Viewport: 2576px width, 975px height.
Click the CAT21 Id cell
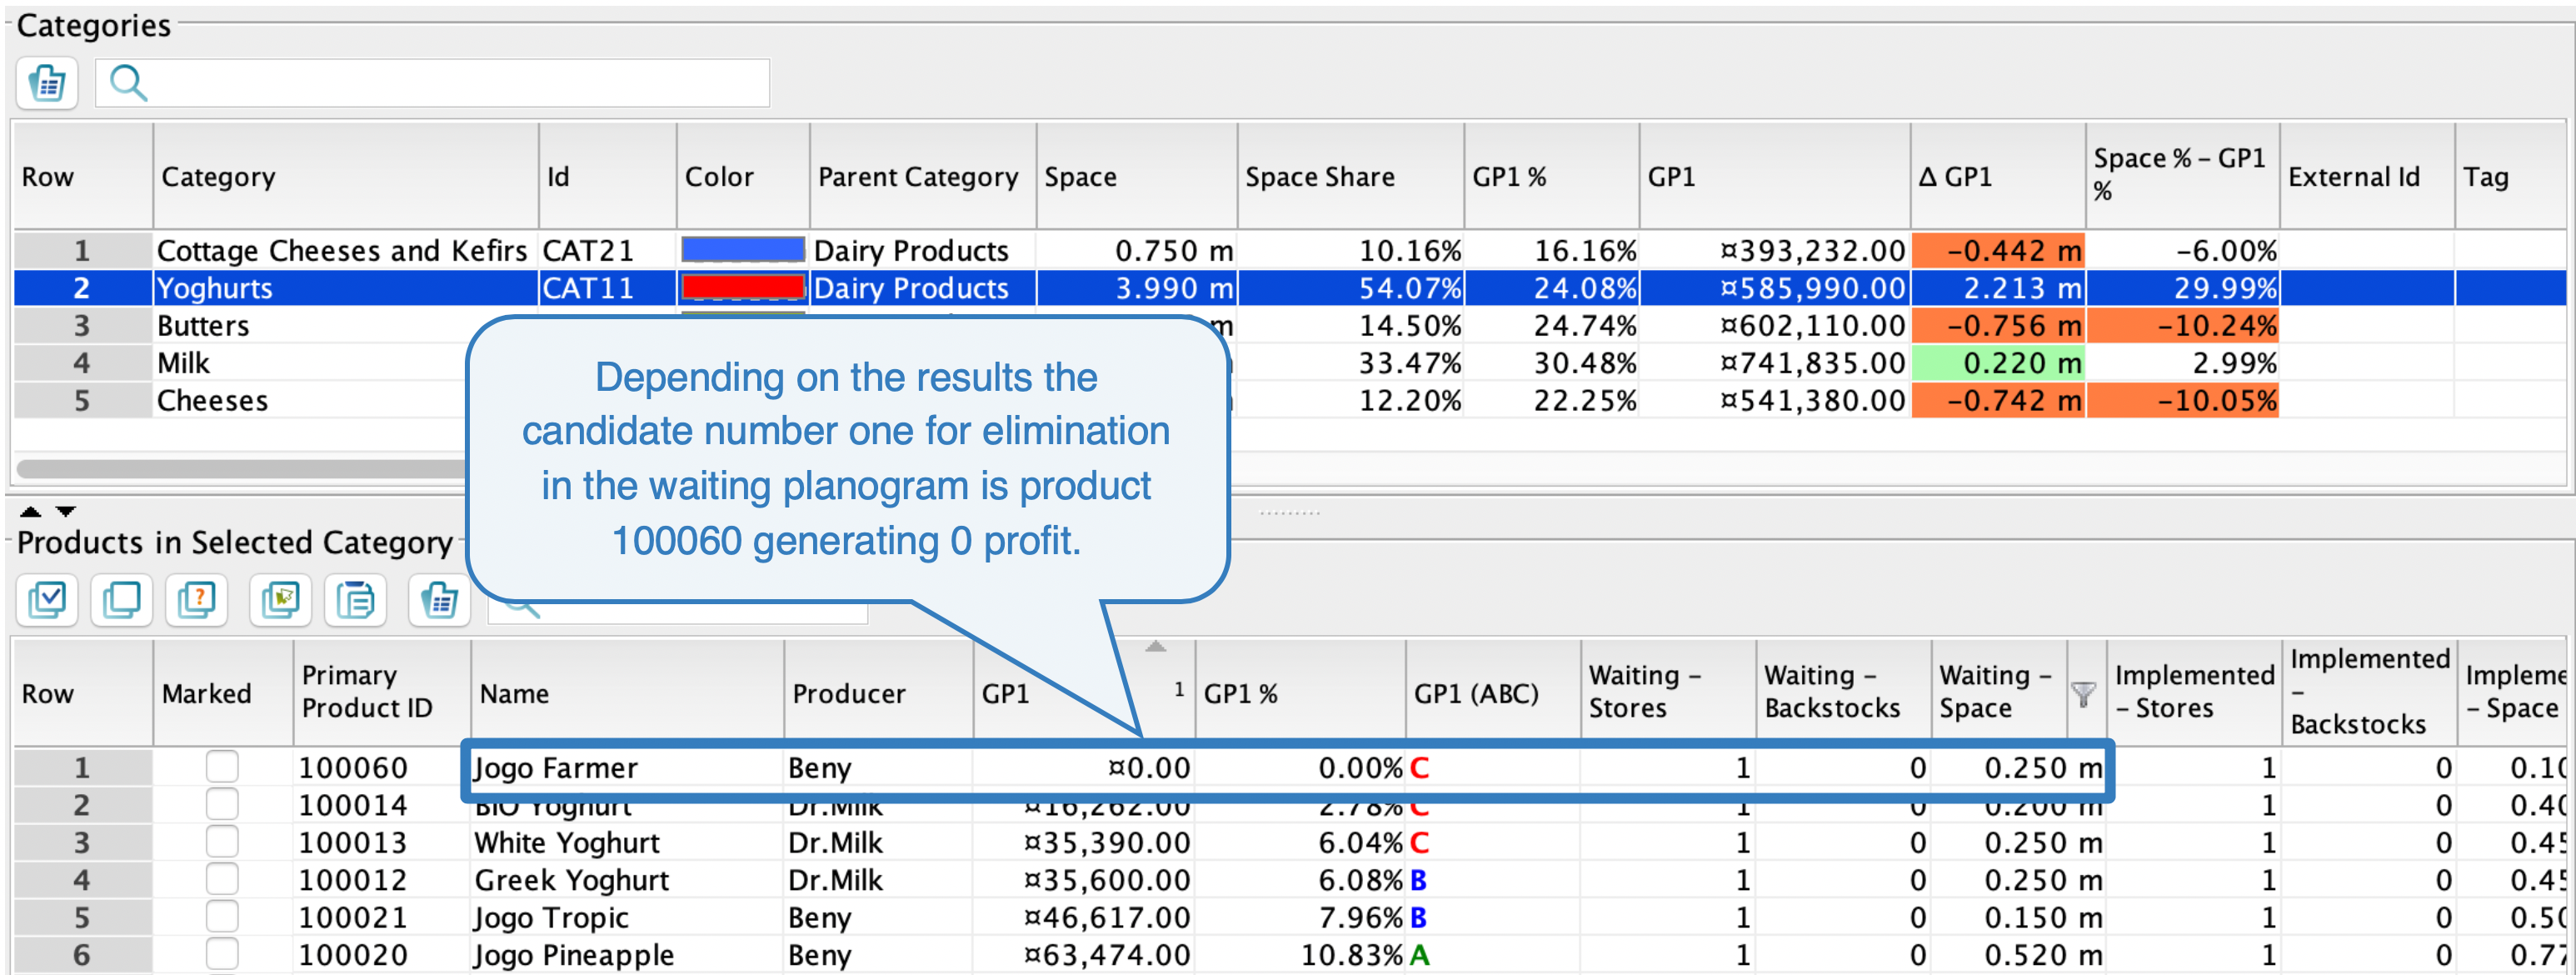(x=607, y=249)
